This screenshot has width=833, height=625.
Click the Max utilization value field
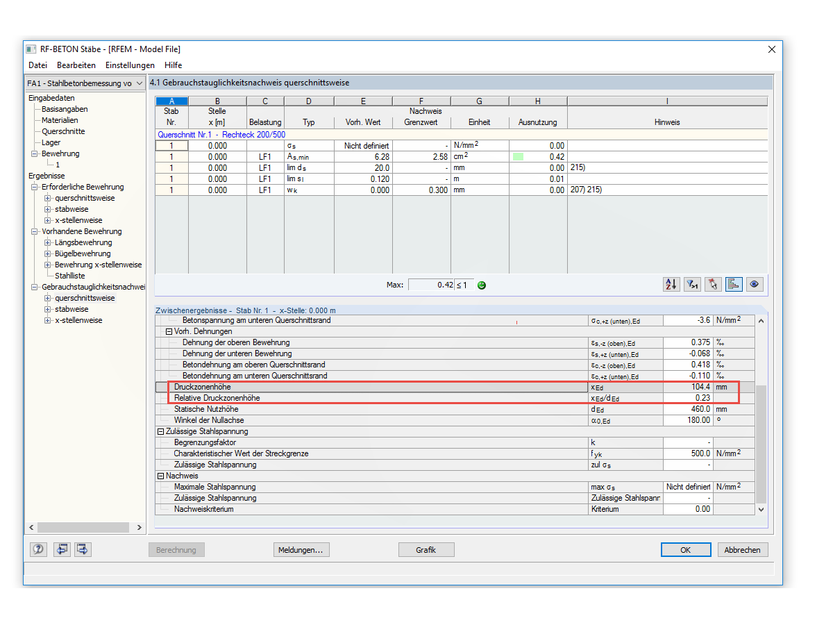click(x=431, y=285)
